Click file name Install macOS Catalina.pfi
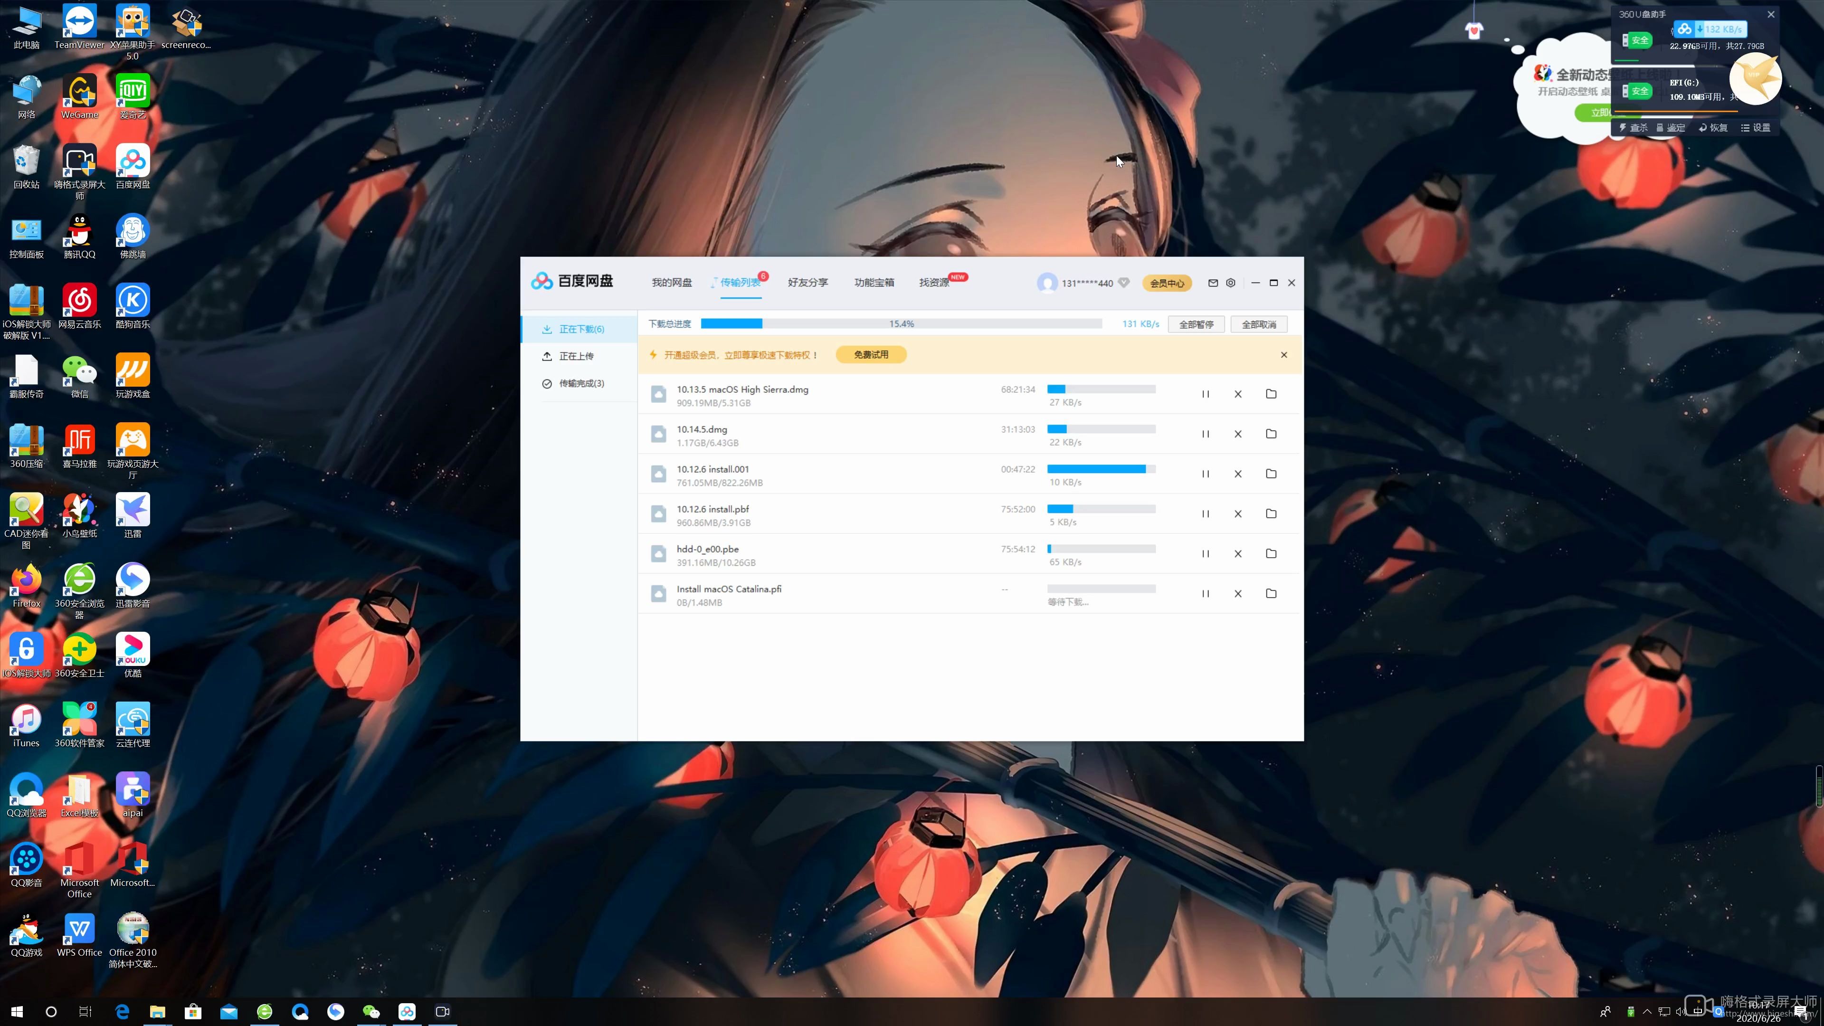 pos(729,589)
